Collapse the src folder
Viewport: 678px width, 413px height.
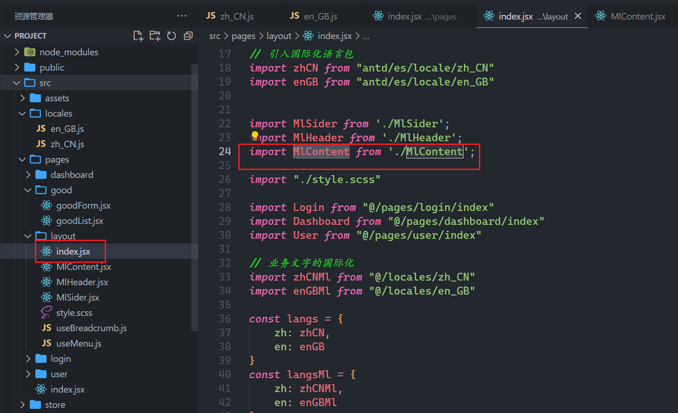pos(17,83)
